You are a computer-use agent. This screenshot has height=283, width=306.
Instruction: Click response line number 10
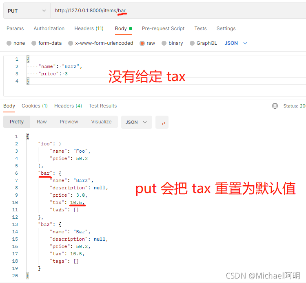pos(15,202)
